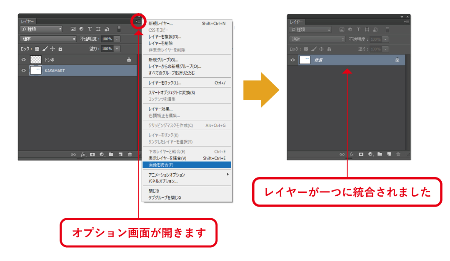Add a layer mask from the panel bottom
This screenshot has width=450, height=261.
coord(92,154)
